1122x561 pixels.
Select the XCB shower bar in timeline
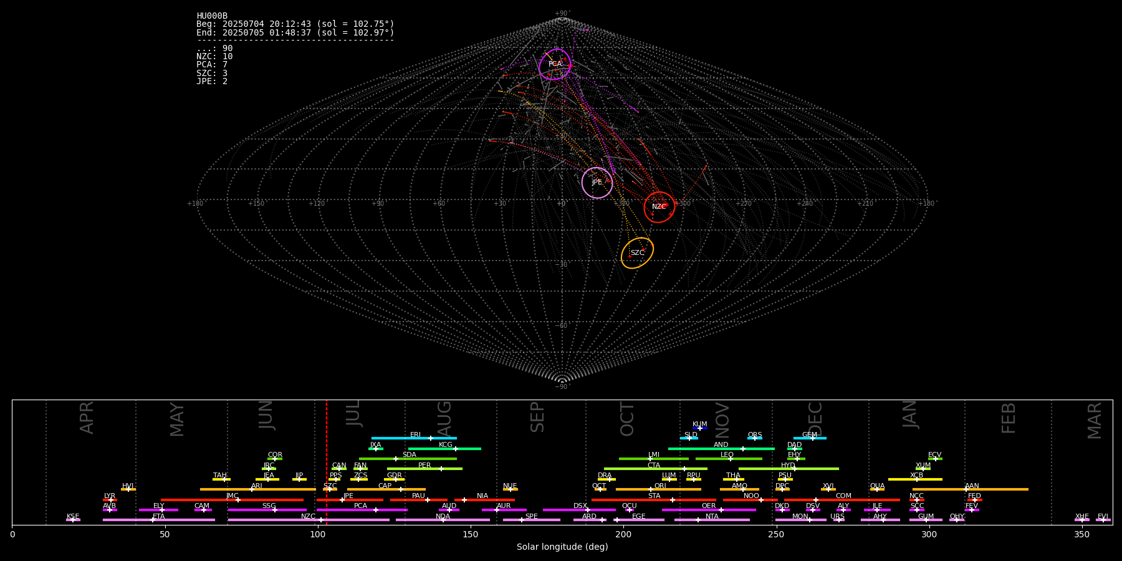(915, 479)
